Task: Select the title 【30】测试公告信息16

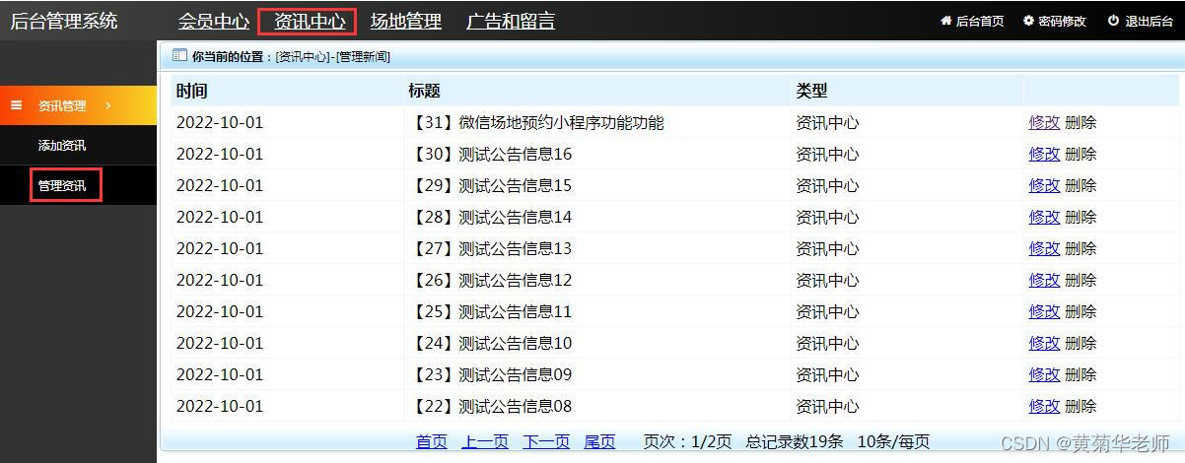Action: coord(490,154)
